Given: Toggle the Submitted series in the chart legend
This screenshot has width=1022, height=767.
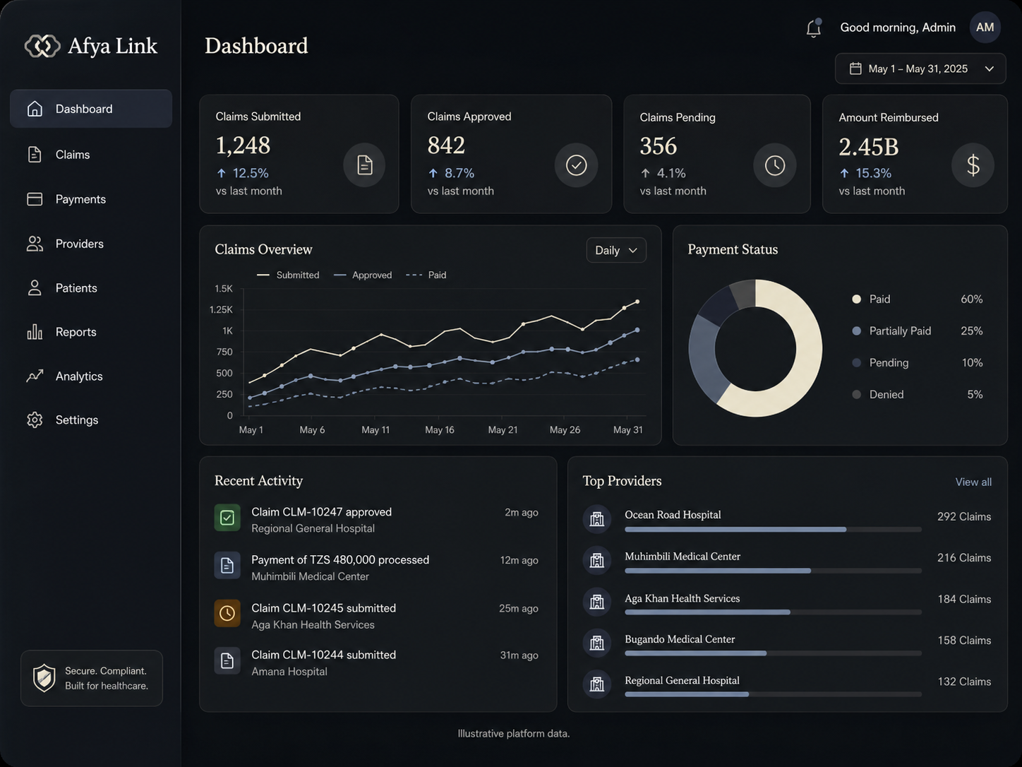Looking at the screenshot, I should click(288, 275).
